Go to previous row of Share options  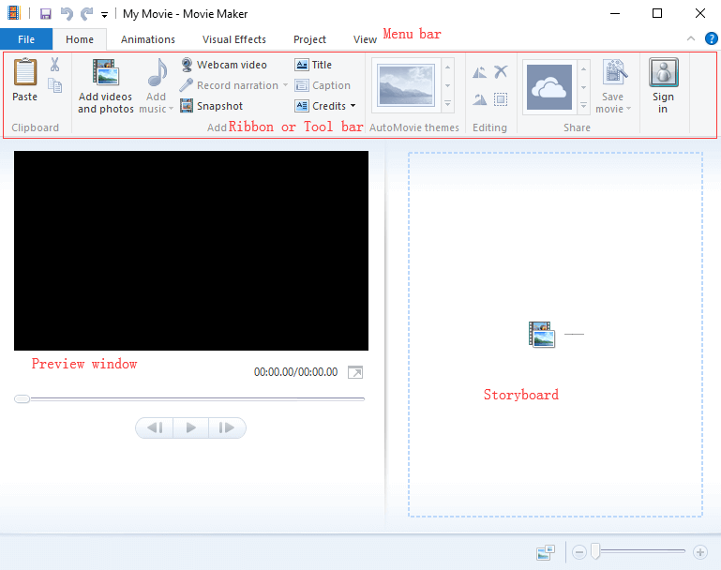(x=583, y=69)
